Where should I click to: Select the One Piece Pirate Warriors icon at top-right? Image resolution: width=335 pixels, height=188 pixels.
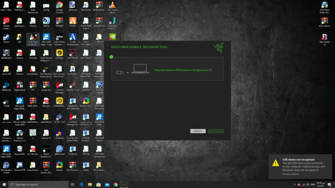[x=325, y=7]
